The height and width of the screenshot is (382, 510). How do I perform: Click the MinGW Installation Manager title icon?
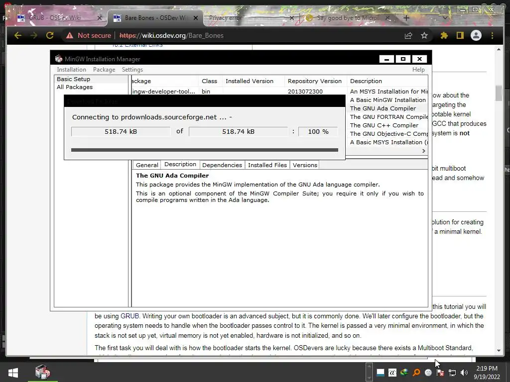59,59
